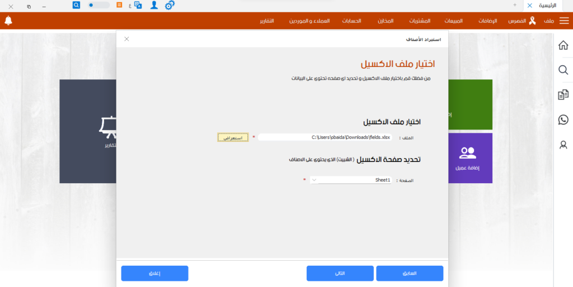Viewport: 573px width, 287px height.
Task: Open the المخازن menu
Action: pos(386,21)
